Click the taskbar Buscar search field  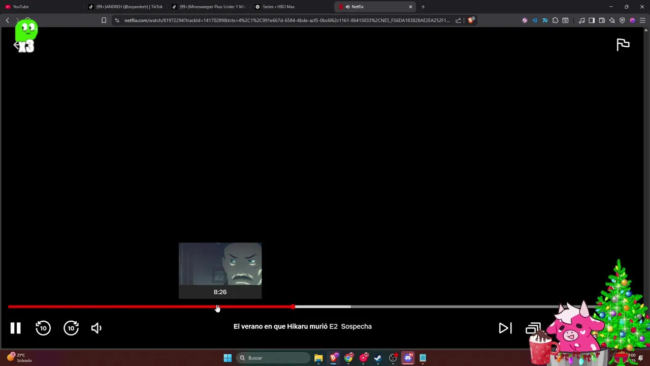(273, 358)
